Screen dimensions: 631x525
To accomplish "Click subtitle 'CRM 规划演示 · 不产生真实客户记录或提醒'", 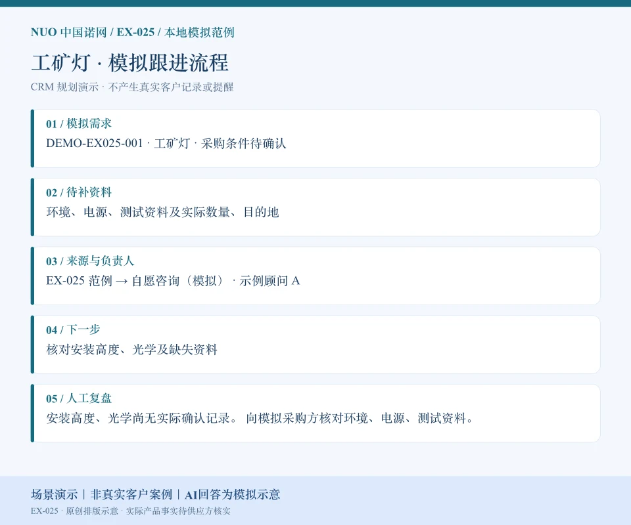I will [132, 87].
